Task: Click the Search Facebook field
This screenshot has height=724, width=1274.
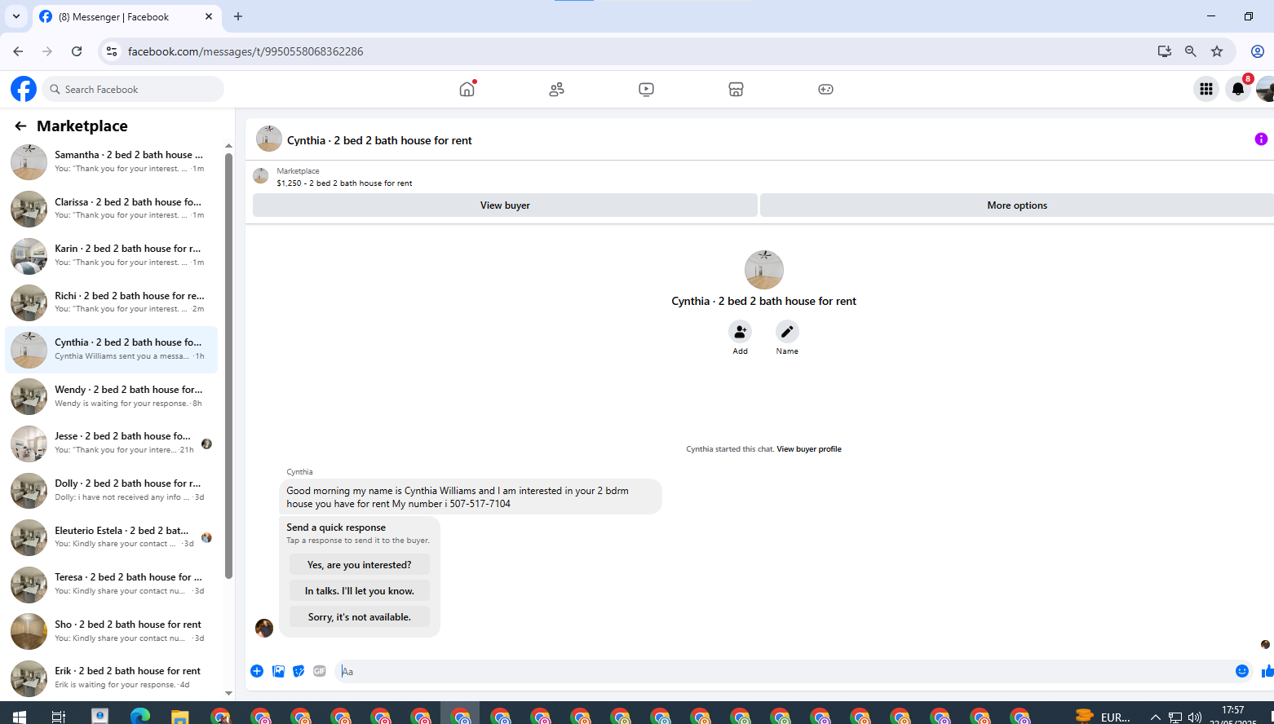Action: 133,89
